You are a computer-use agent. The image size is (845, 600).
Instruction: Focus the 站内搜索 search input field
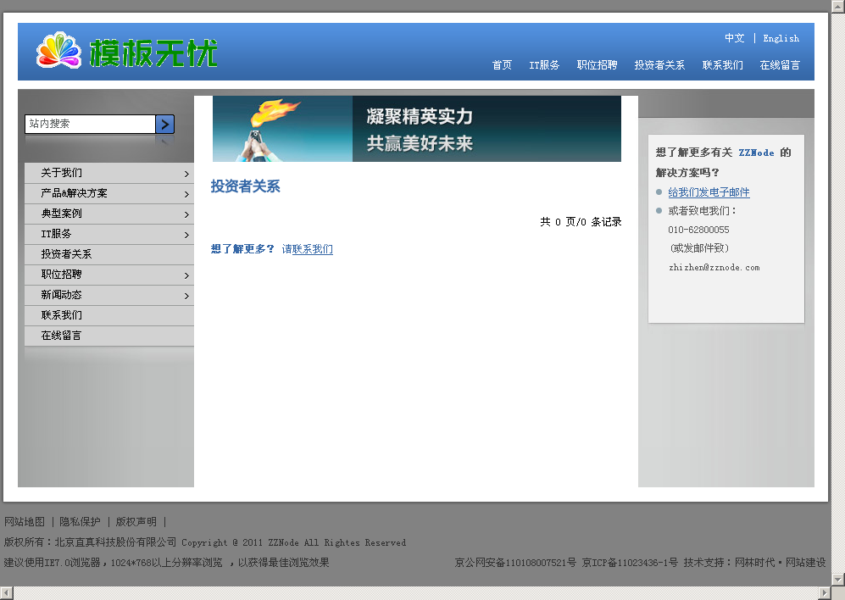click(90, 124)
